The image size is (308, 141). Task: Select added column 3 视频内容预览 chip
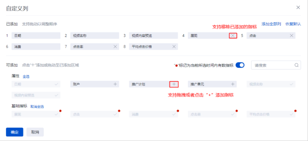coord(153,36)
